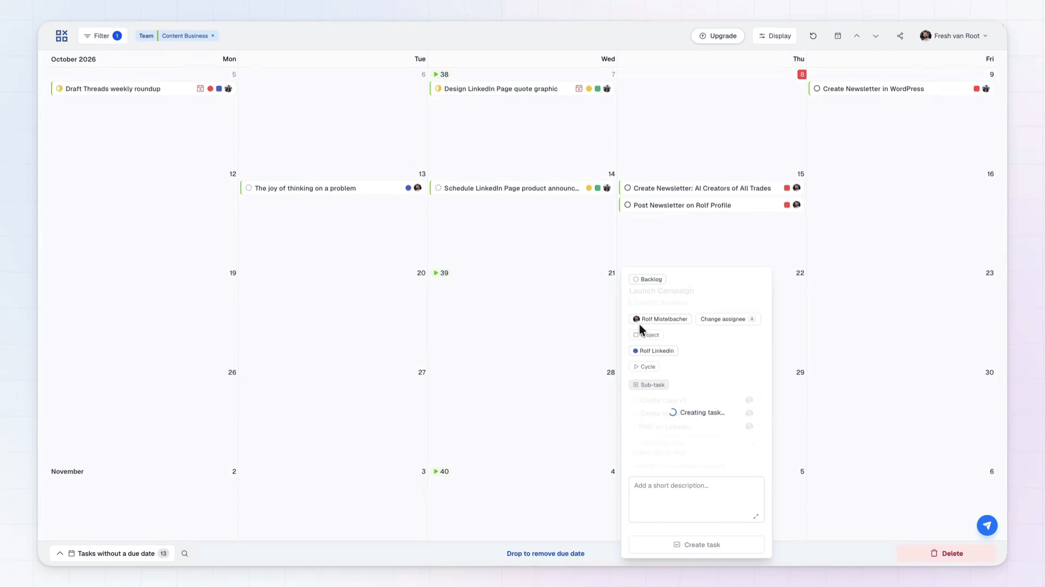Open cycle 39 marker
1045x587 pixels.
pyautogui.click(x=441, y=273)
